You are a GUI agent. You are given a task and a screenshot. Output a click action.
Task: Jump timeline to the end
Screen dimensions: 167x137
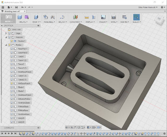[15, 133]
